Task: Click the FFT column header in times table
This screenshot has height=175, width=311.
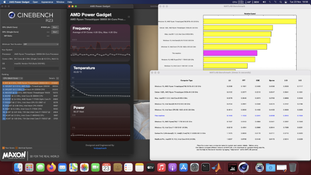Action: coord(244,80)
